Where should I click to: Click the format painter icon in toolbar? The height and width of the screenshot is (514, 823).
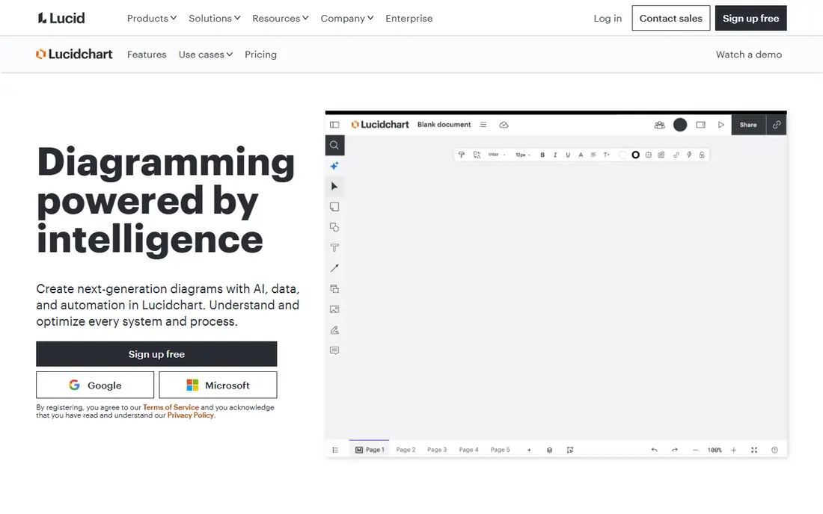coord(462,155)
